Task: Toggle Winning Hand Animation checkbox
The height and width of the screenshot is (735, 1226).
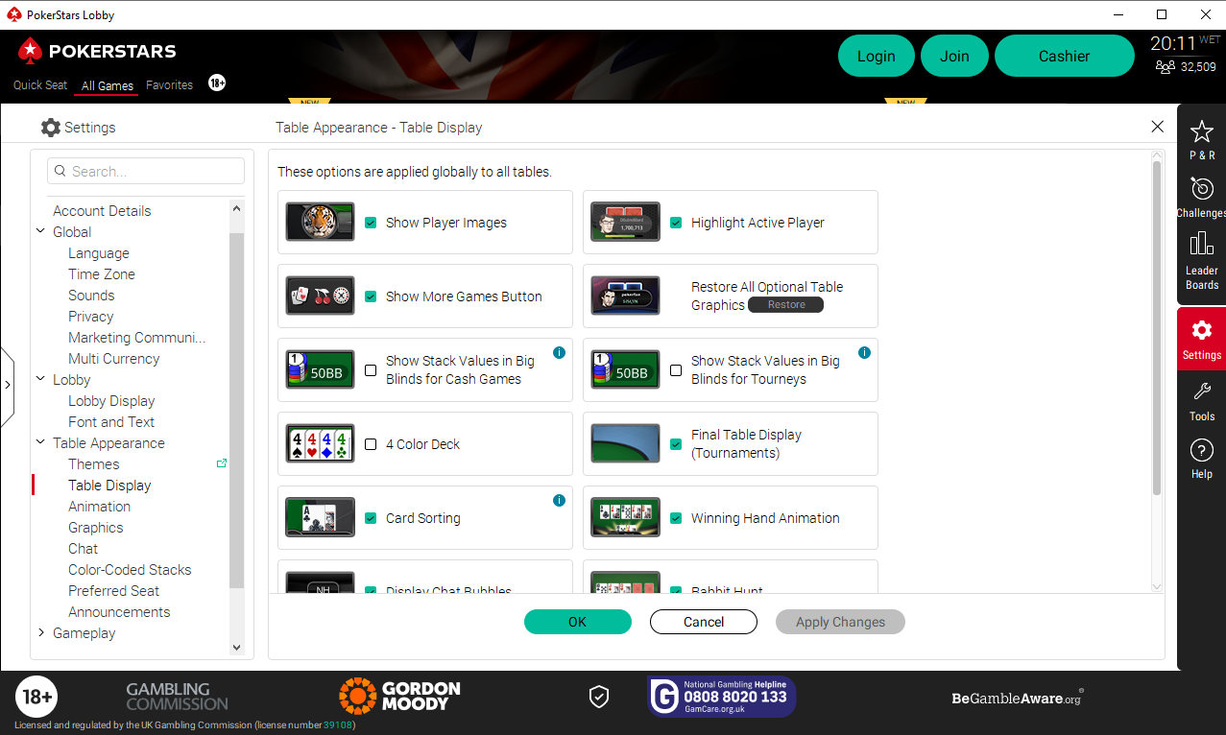Action: point(676,518)
